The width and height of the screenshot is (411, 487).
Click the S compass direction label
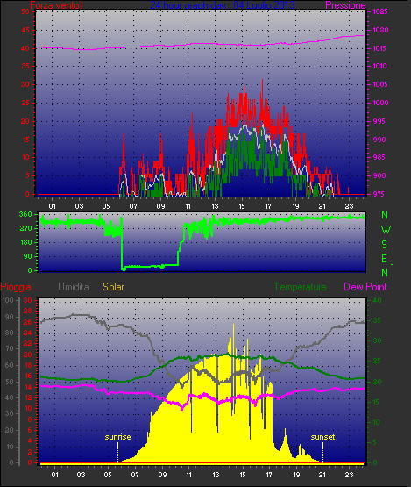point(385,245)
